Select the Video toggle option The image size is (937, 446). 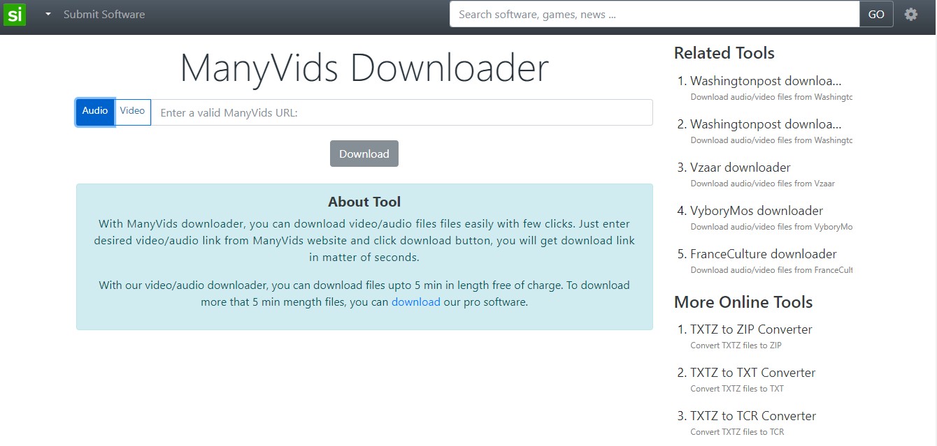[132, 112]
